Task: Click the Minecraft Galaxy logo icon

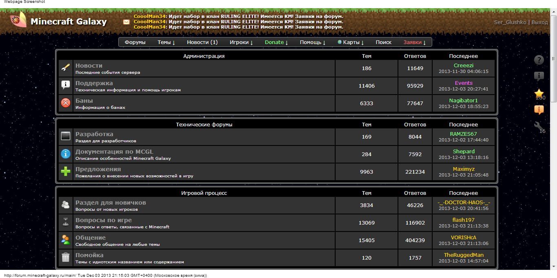Action: tap(18, 20)
